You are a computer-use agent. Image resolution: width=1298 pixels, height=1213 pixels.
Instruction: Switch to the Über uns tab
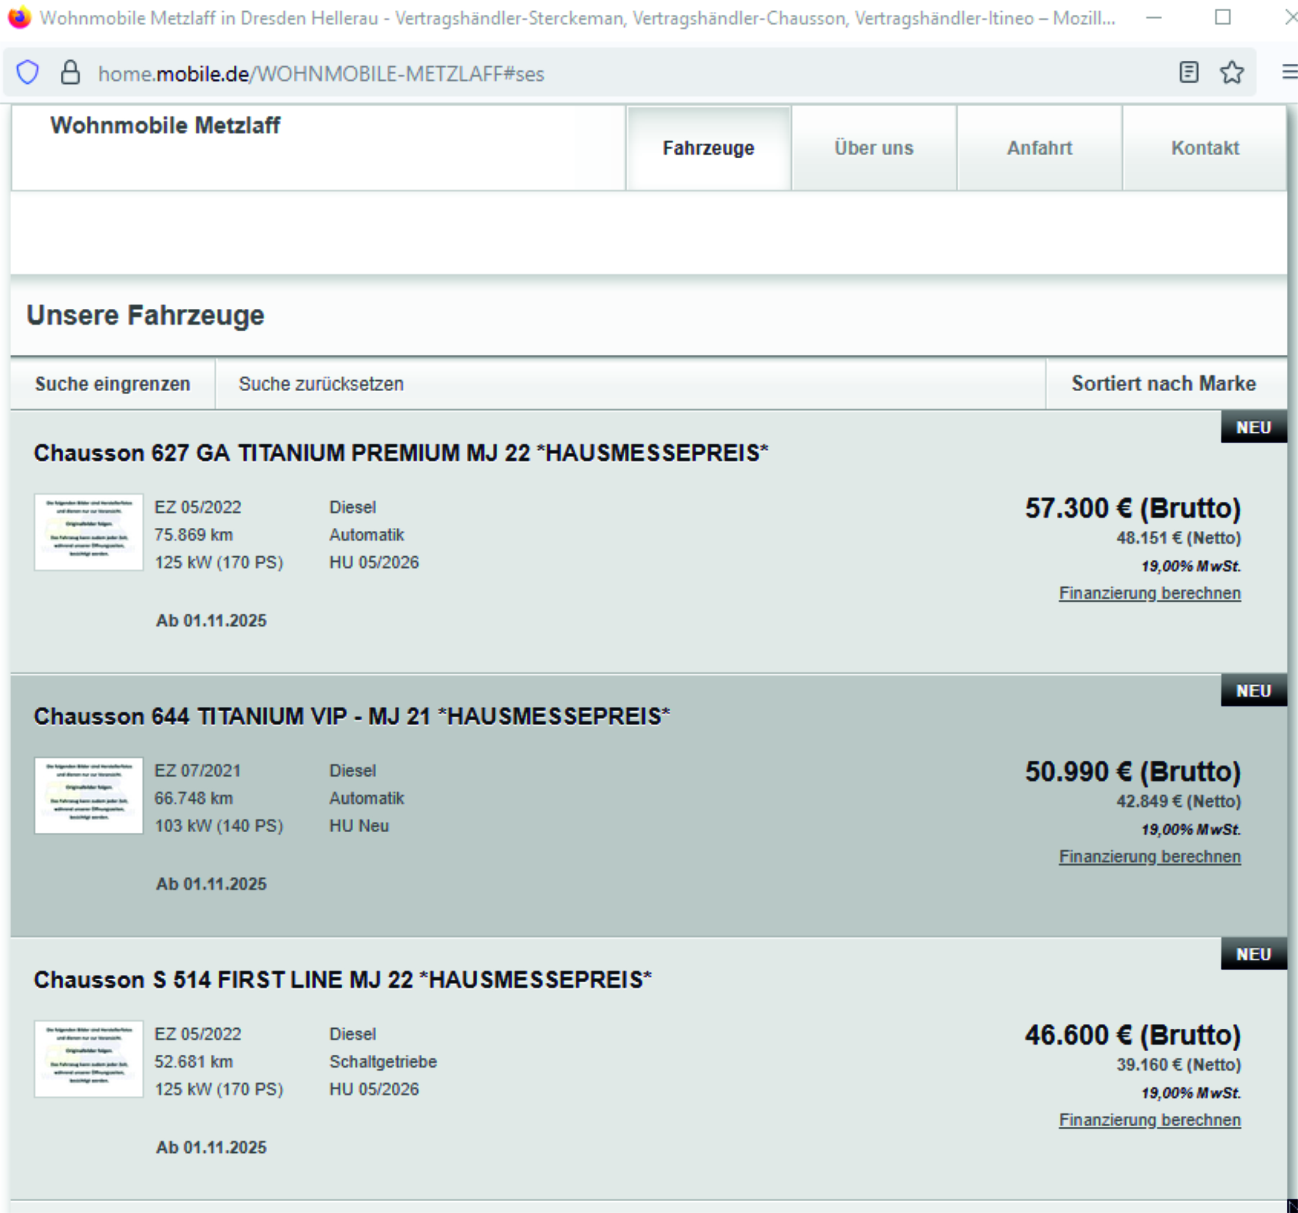coord(873,148)
